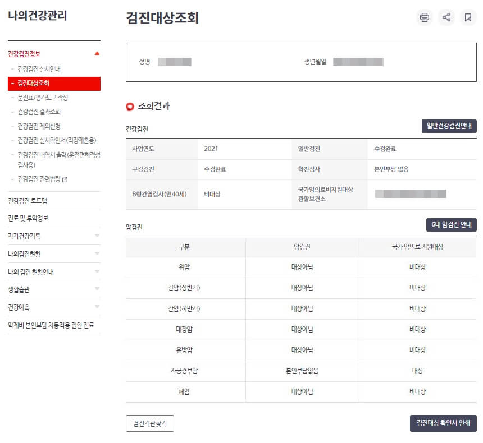The width and height of the screenshot is (483, 443).
Task: Expand the 건강예측 menu
Action: 97,307
